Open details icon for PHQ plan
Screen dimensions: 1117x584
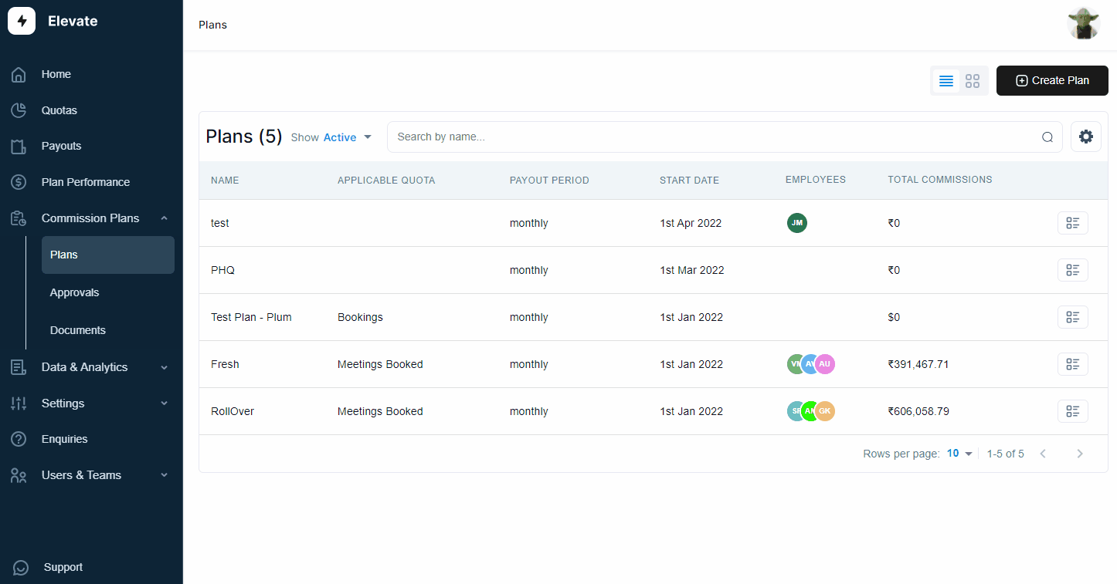(x=1073, y=270)
